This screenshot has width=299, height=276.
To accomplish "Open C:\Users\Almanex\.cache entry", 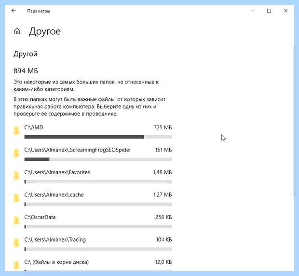I will click(93, 199).
